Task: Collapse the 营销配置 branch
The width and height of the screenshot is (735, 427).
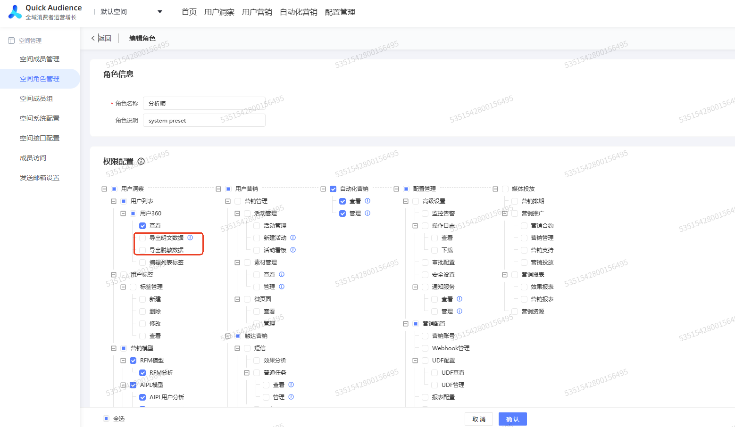Action: click(406, 324)
